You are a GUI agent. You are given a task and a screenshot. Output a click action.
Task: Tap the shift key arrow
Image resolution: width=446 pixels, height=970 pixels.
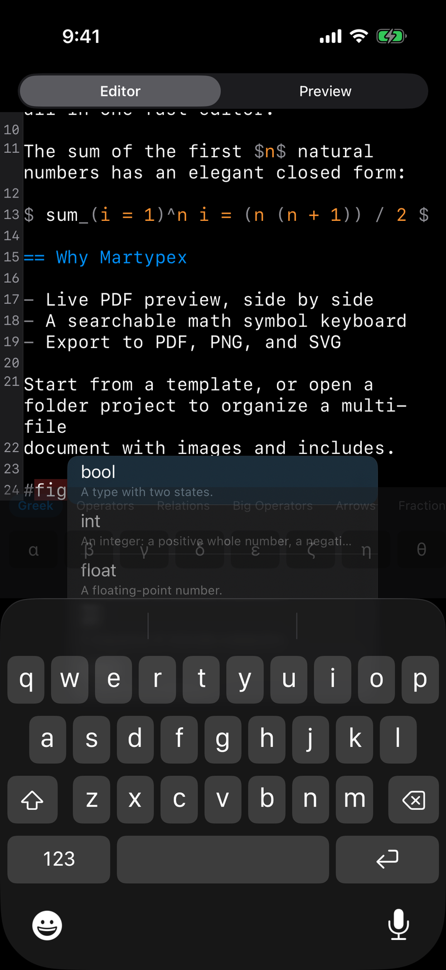[x=32, y=799]
